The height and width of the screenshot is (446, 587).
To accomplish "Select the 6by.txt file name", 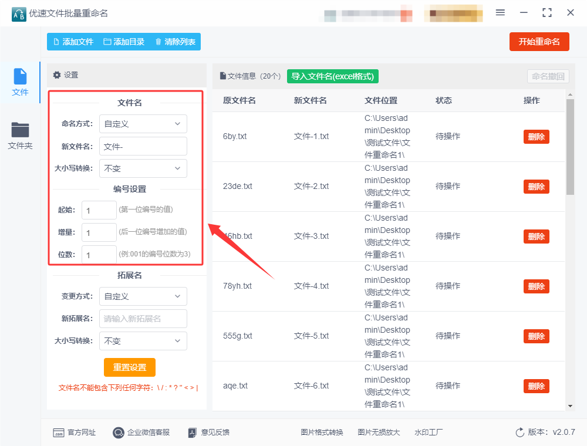I will tap(235, 136).
